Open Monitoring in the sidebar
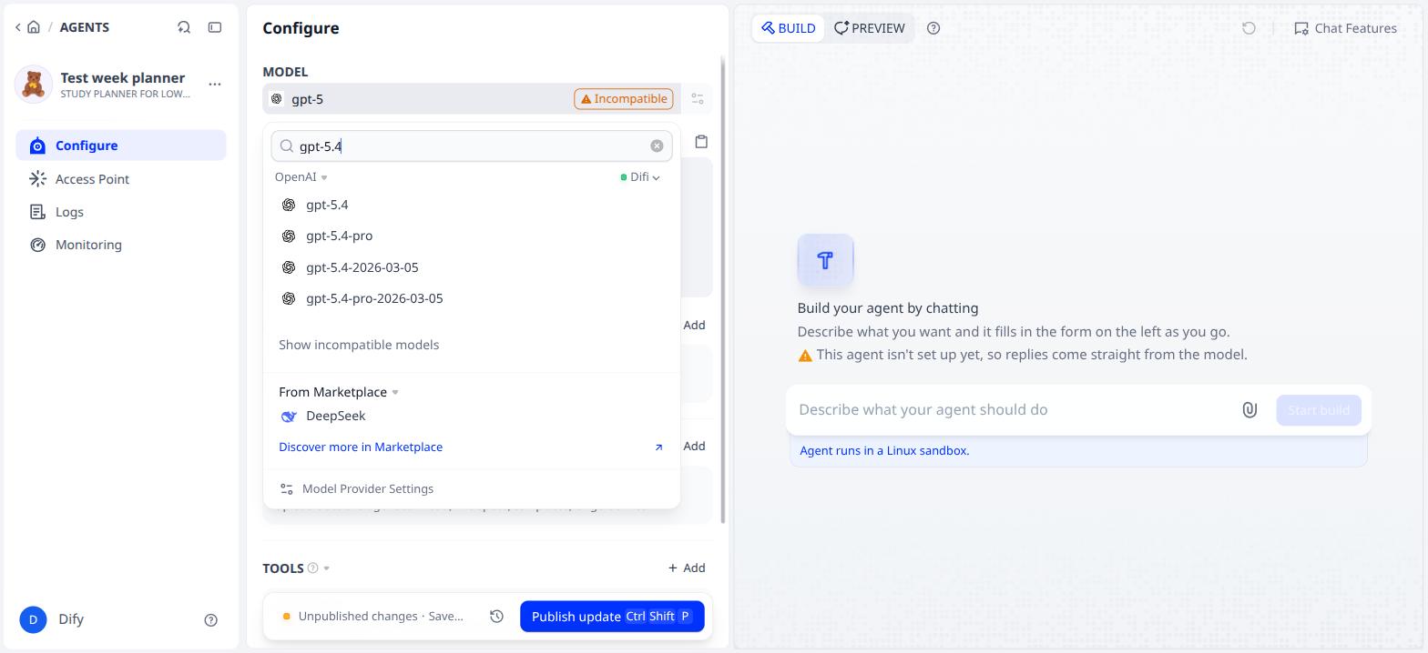The width and height of the screenshot is (1428, 653). (121, 244)
